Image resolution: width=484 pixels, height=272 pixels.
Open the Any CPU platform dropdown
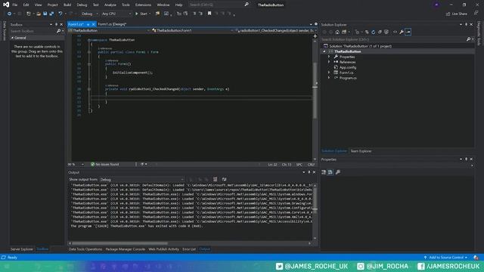(116, 14)
